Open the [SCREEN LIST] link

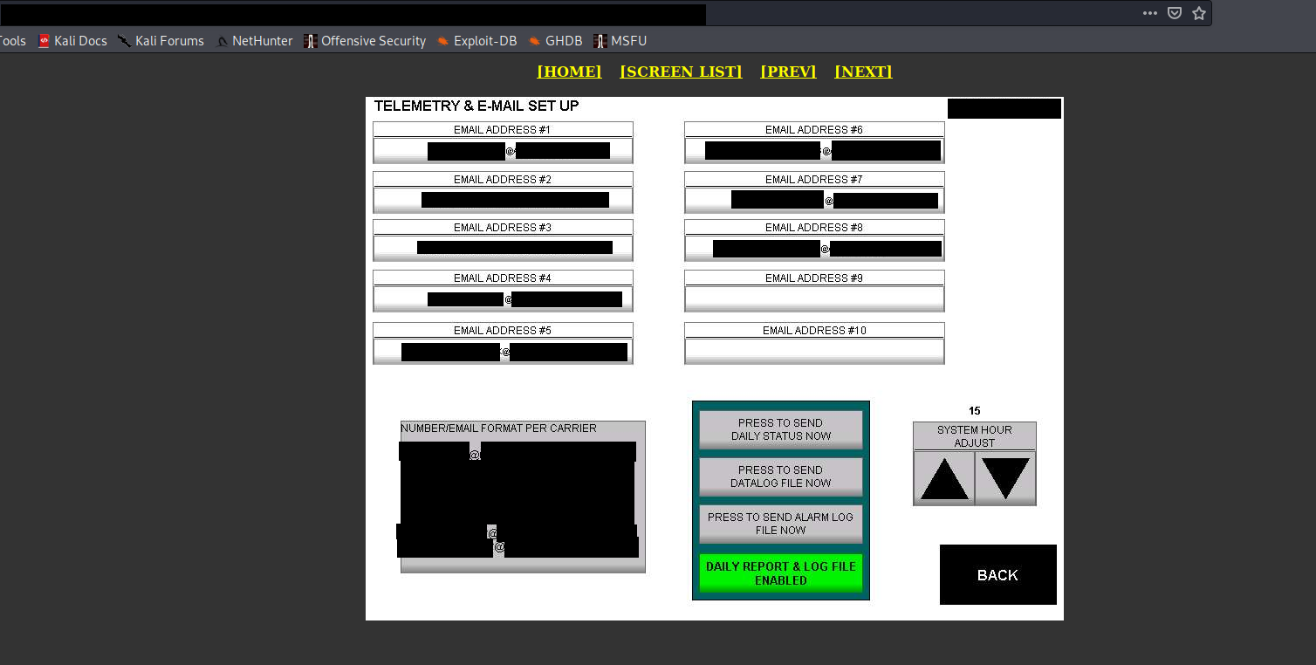(x=681, y=72)
